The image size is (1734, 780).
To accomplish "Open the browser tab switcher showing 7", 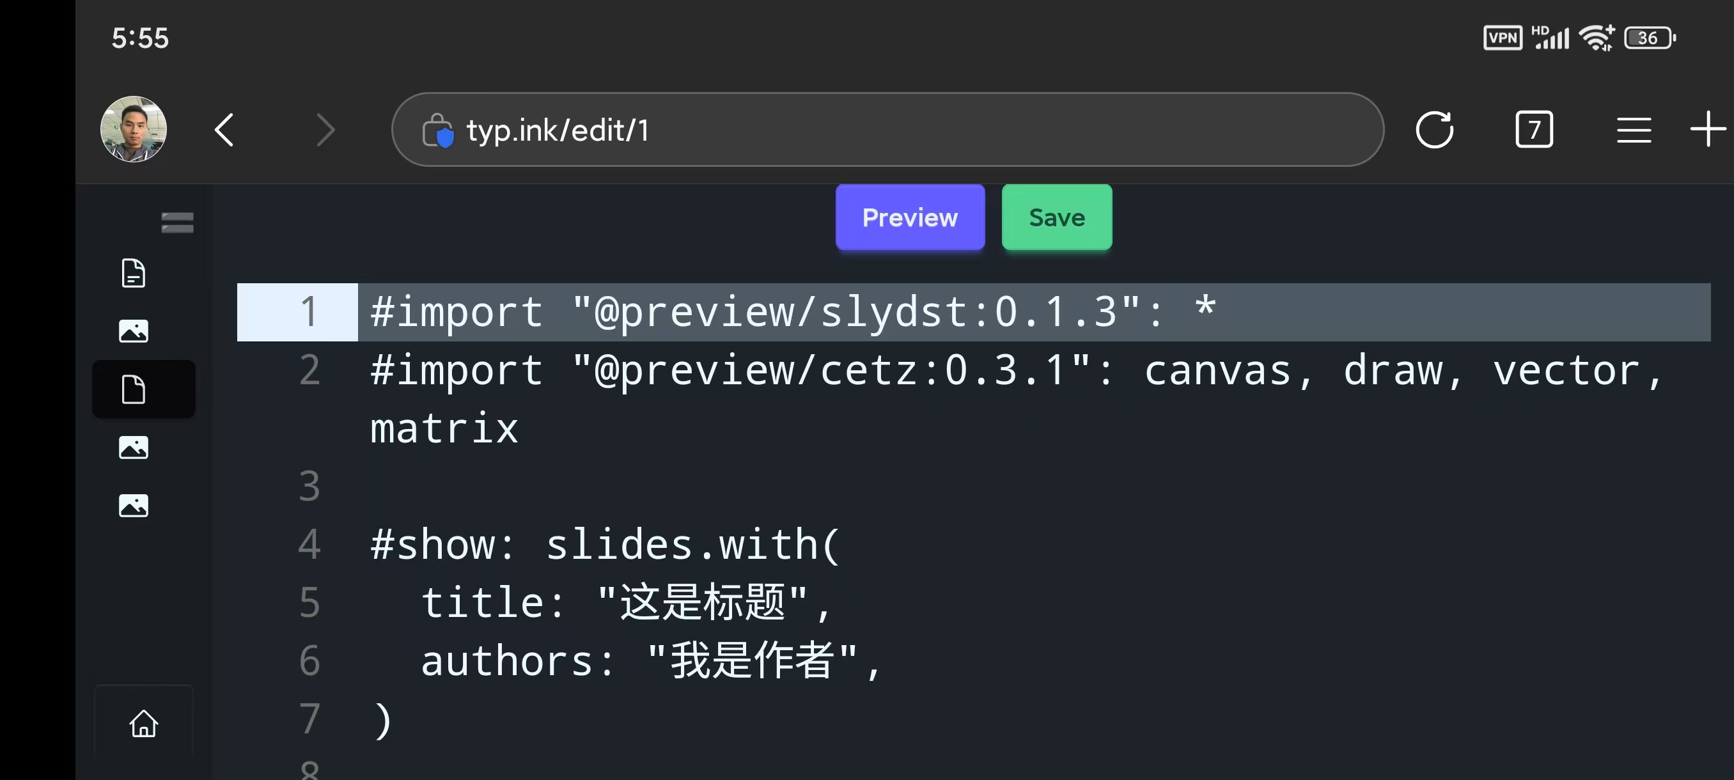I will coord(1534,129).
